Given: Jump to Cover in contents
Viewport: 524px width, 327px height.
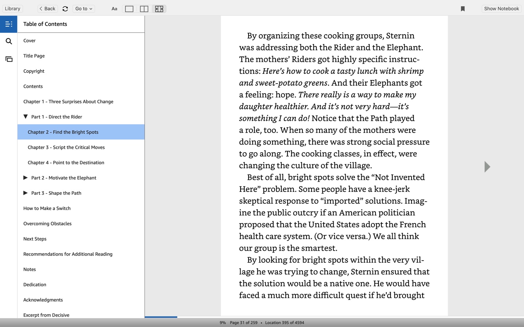Looking at the screenshot, I should pyautogui.click(x=81, y=40).
